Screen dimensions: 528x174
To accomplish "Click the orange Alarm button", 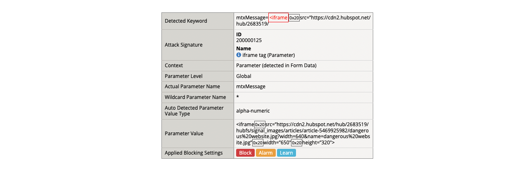I will 265,153.
